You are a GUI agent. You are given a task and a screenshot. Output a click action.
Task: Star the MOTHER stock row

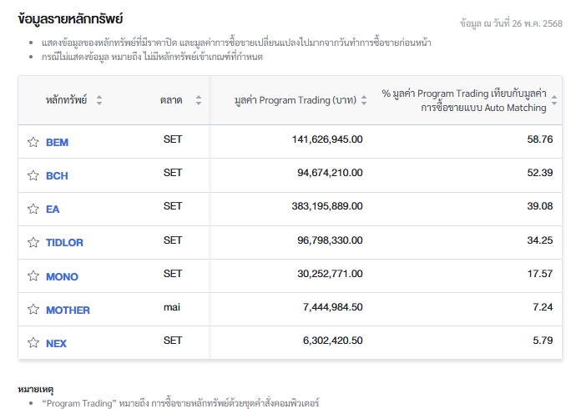33,310
